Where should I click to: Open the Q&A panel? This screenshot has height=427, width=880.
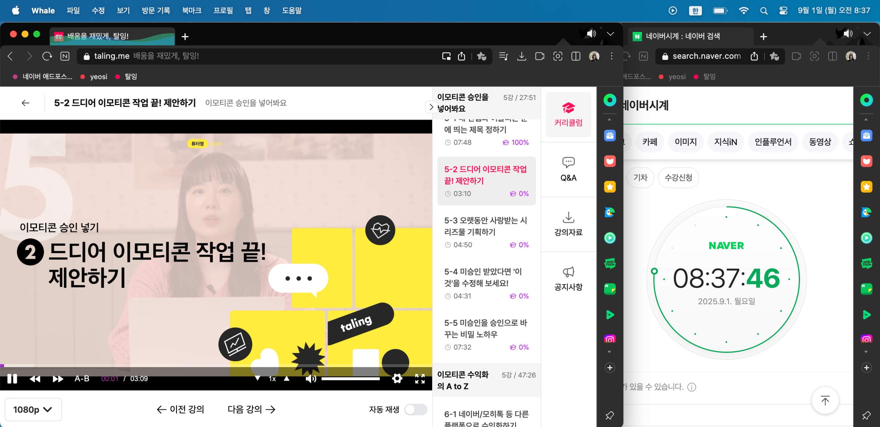coord(568,169)
